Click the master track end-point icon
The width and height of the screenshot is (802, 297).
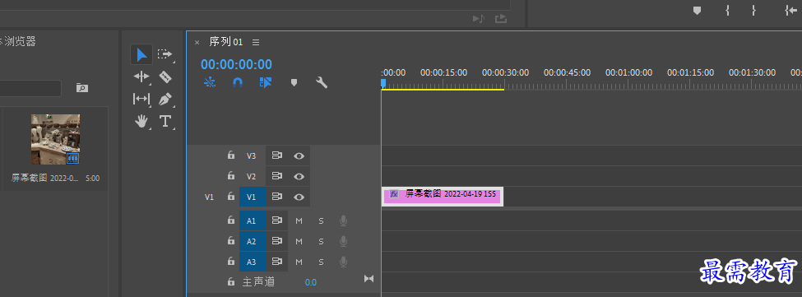click(x=369, y=279)
